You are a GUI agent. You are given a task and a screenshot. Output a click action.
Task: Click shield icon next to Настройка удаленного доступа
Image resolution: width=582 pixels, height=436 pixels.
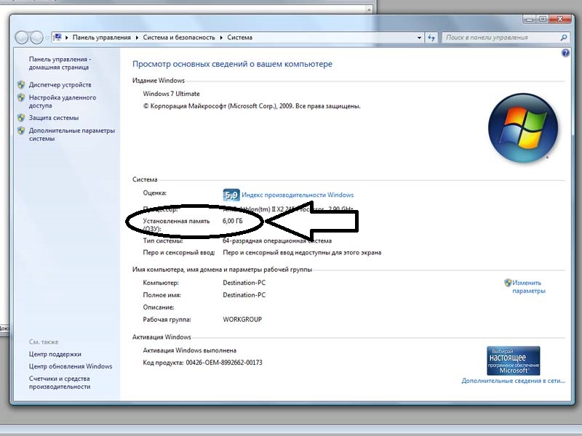point(21,97)
